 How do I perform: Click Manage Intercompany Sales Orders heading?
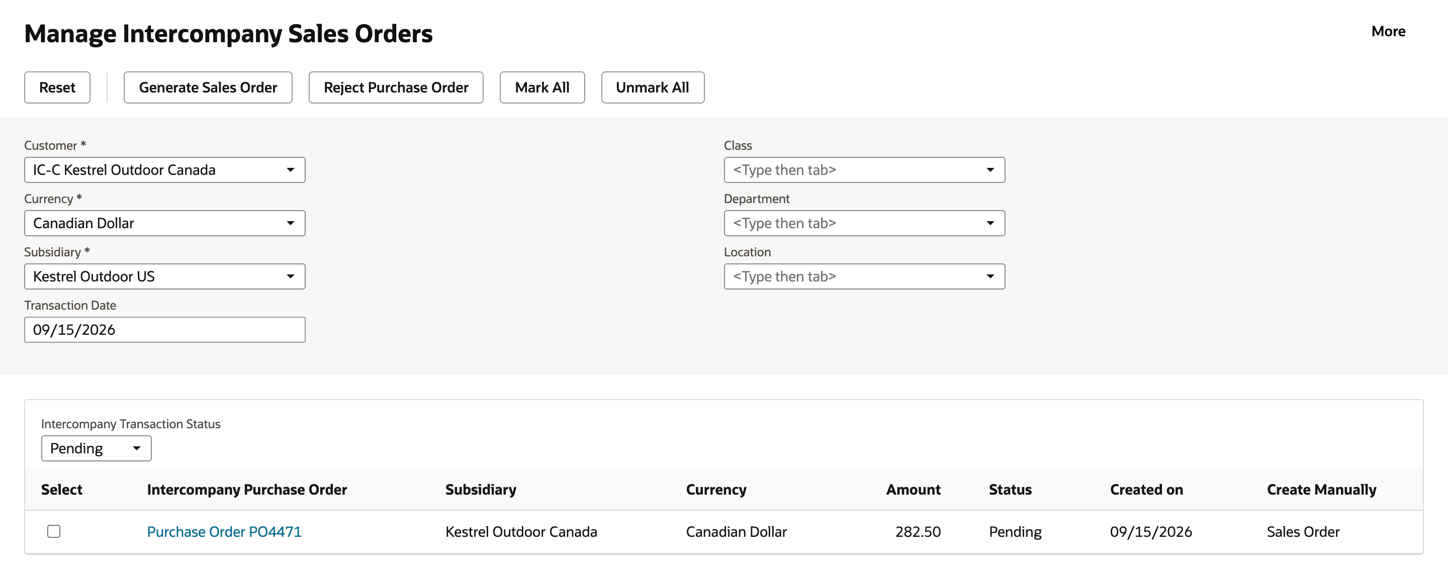point(228,34)
